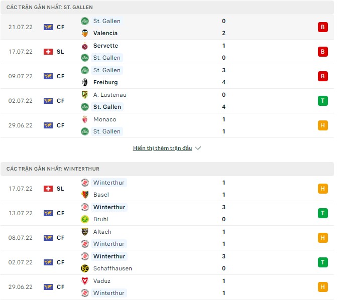The height and width of the screenshot is (300, 338).
Task: Click the Valencia club crest icon
Action: click(85, 33)
